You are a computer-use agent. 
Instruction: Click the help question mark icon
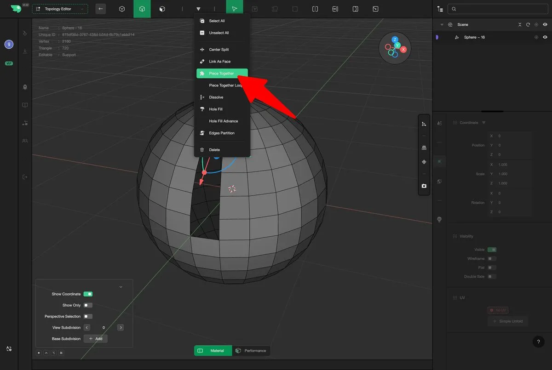pos(538,342)
